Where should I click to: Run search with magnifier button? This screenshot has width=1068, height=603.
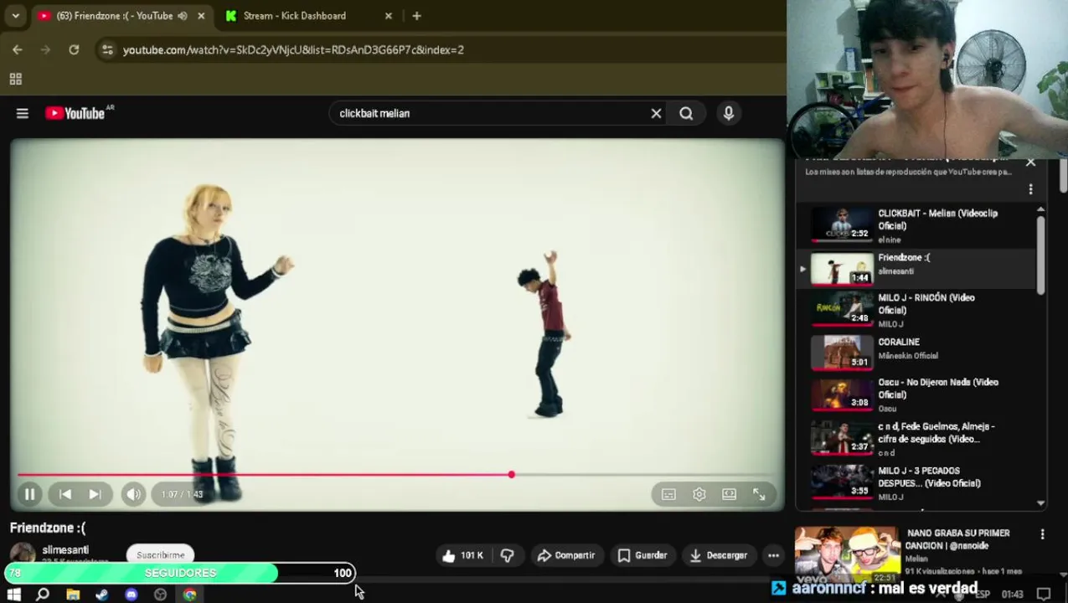pyautogui.click(x=686, y=113)
